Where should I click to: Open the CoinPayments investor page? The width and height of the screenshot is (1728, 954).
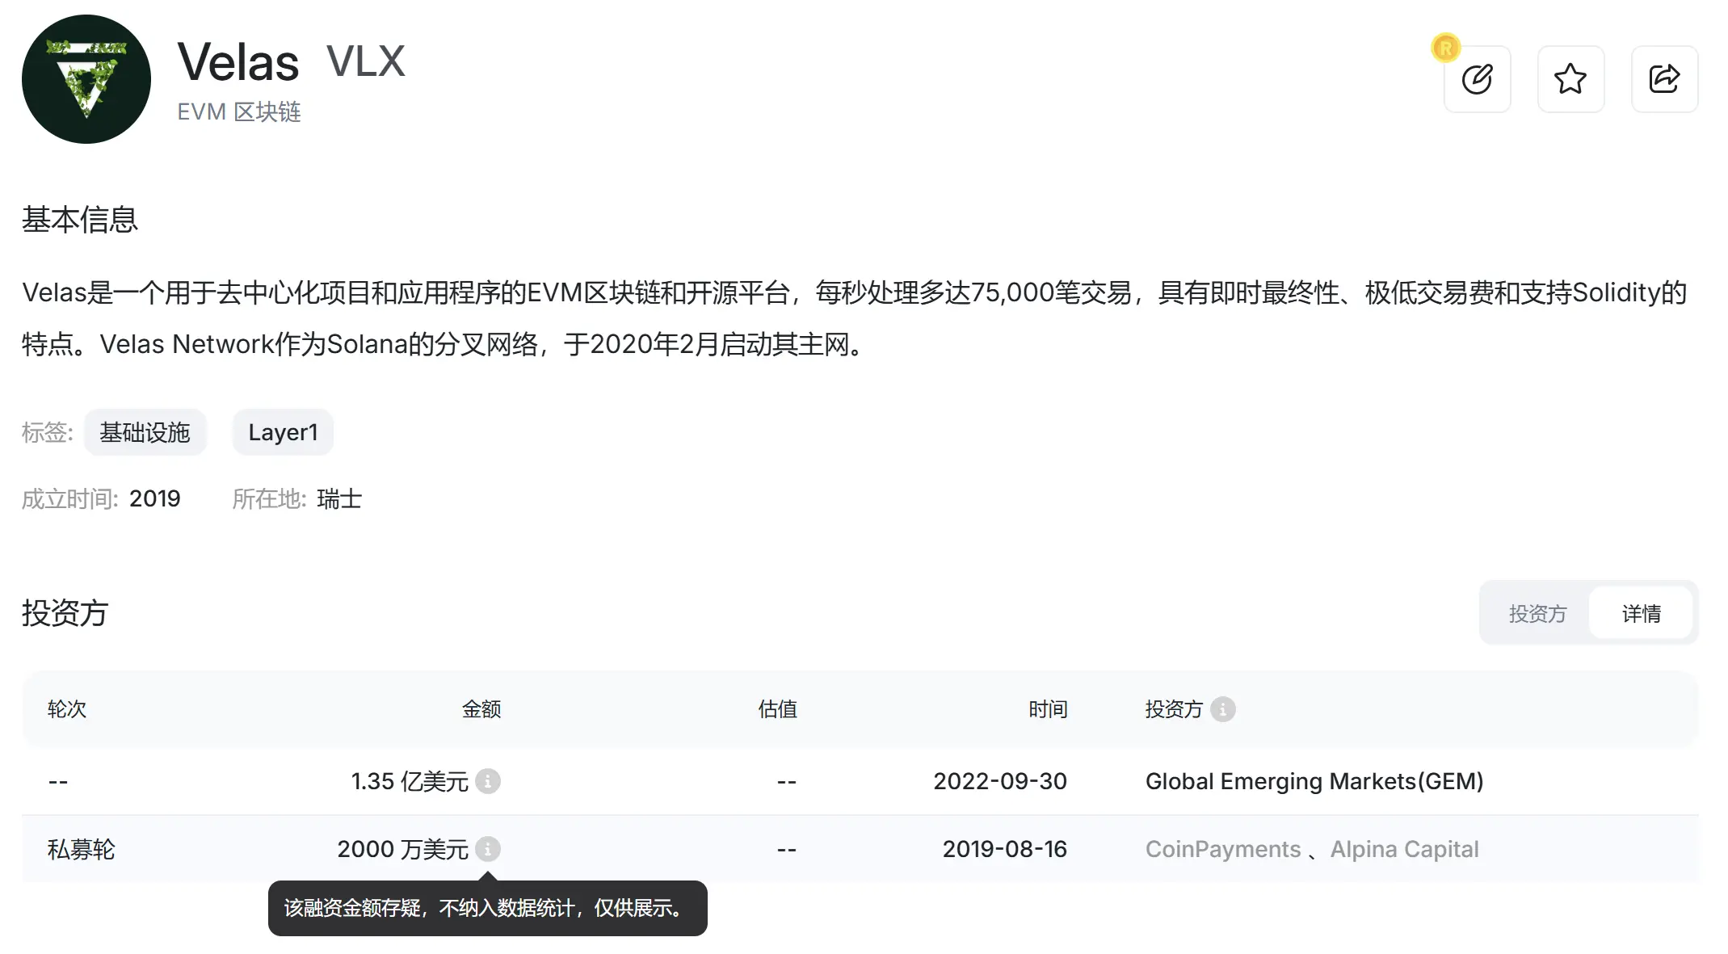pos(1222,849)
